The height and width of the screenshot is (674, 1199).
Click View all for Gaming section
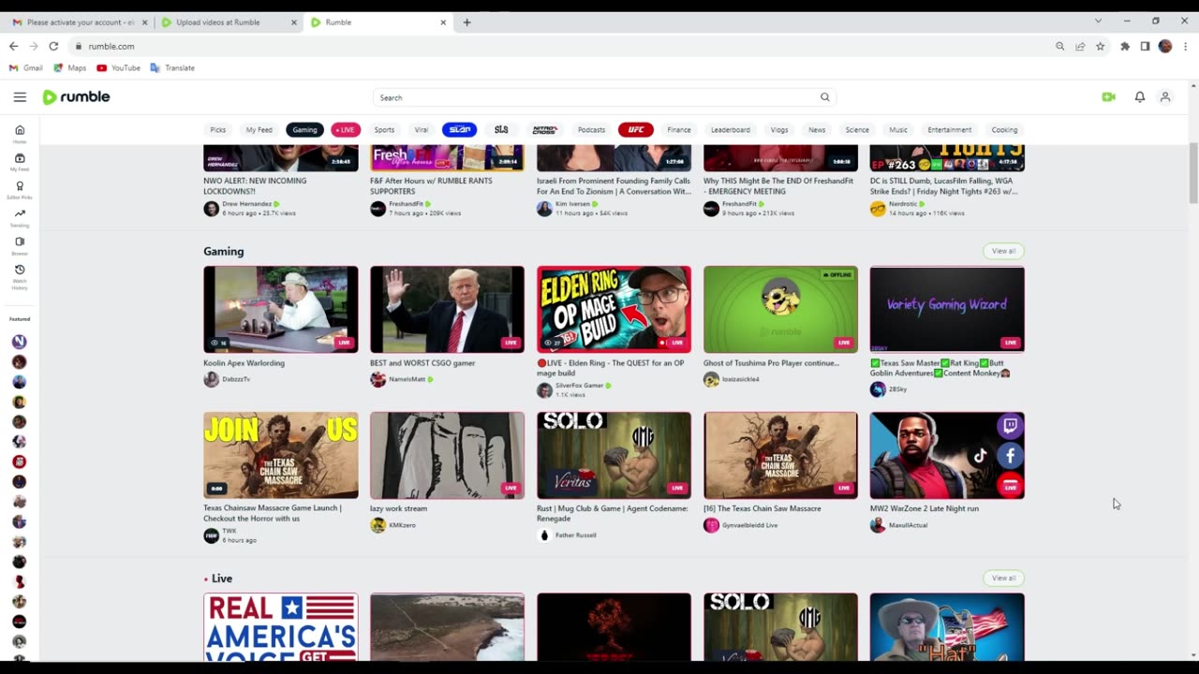(1003, 251)
